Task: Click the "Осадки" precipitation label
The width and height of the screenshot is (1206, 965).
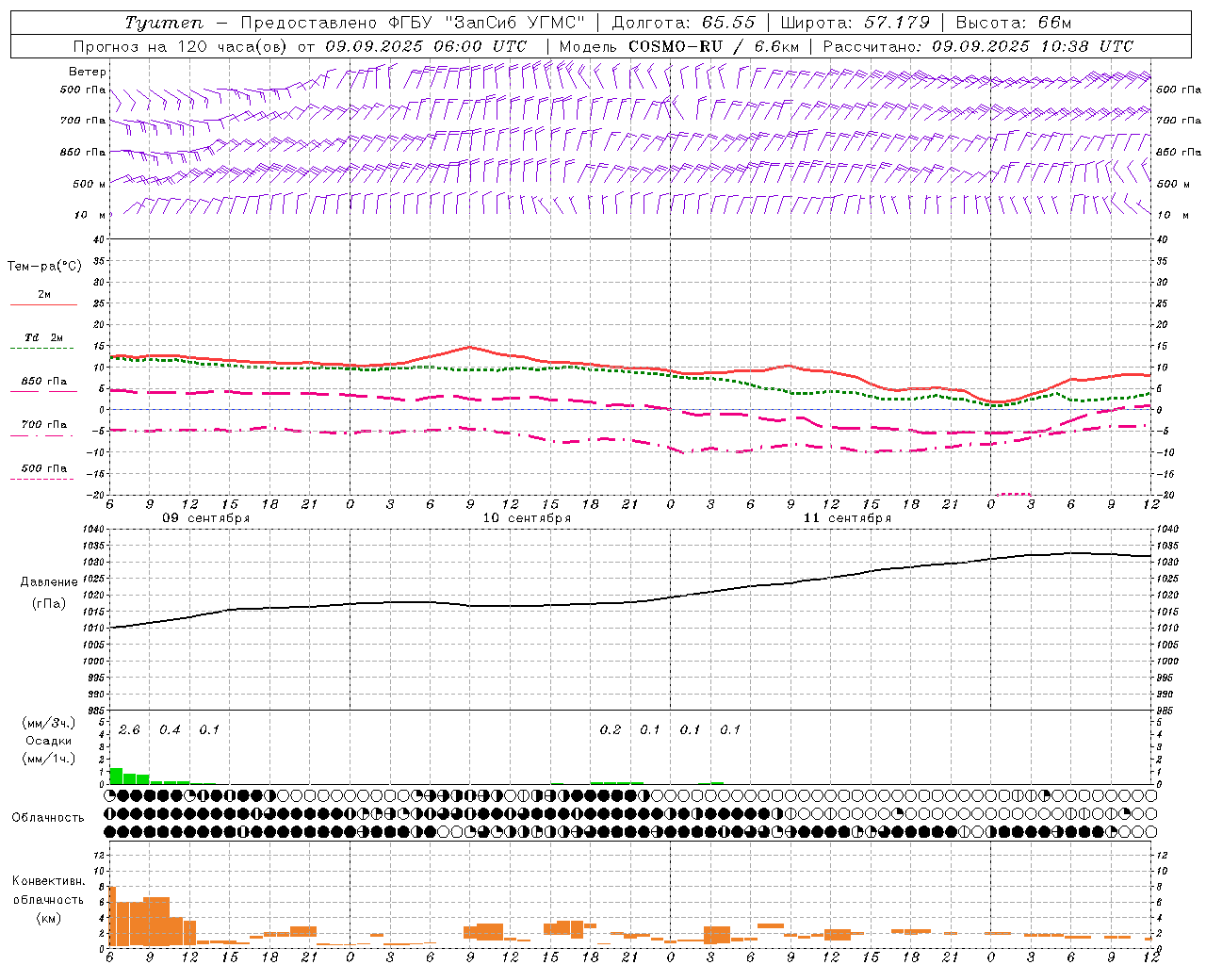Action: click(48, 741)
